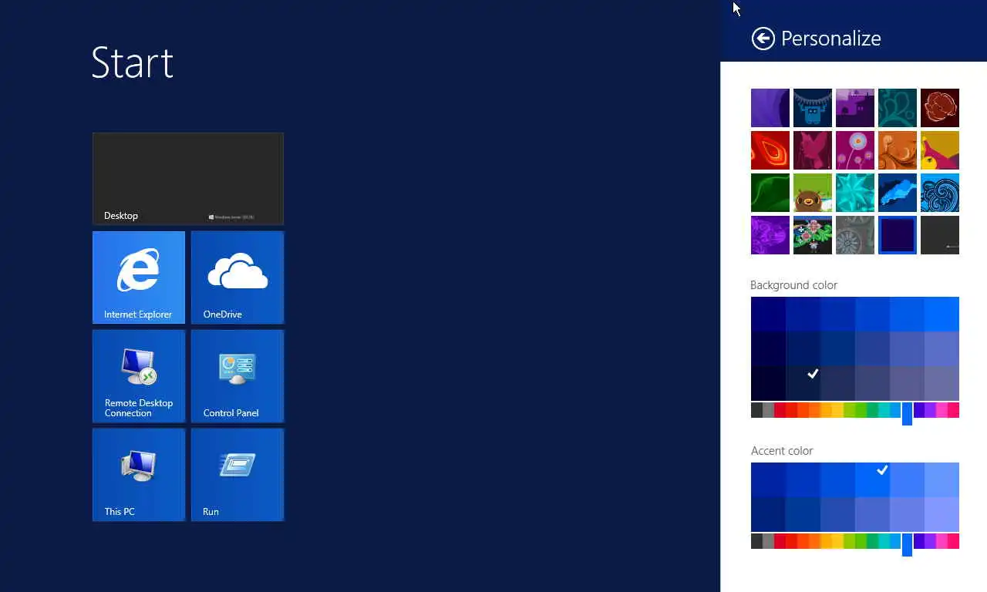Choose the colorful flower garden thumbnail
Screen dimensions: 987x592
pyautogui.click(x=813, y=235)
